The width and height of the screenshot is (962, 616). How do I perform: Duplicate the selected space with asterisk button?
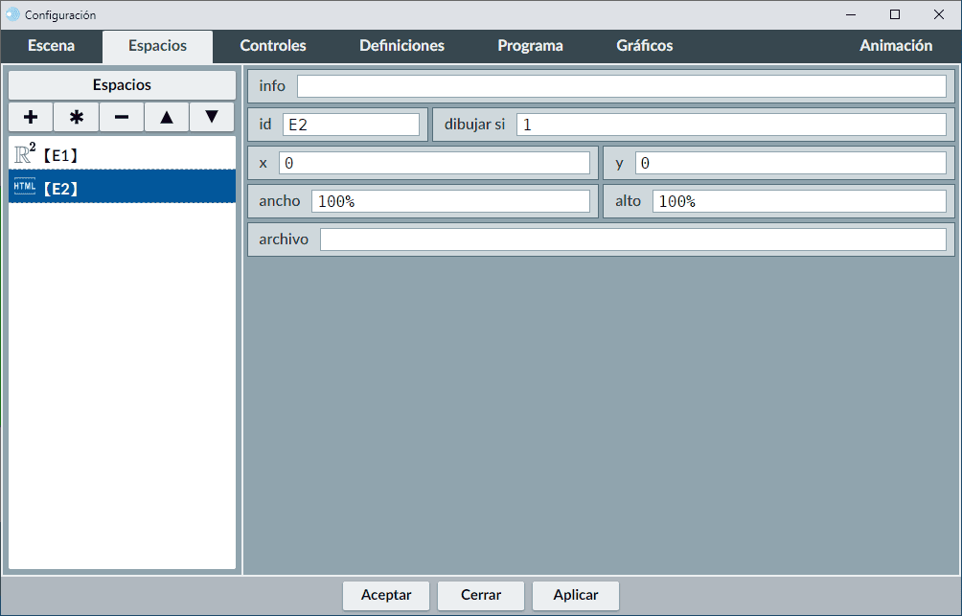(77, 117)
